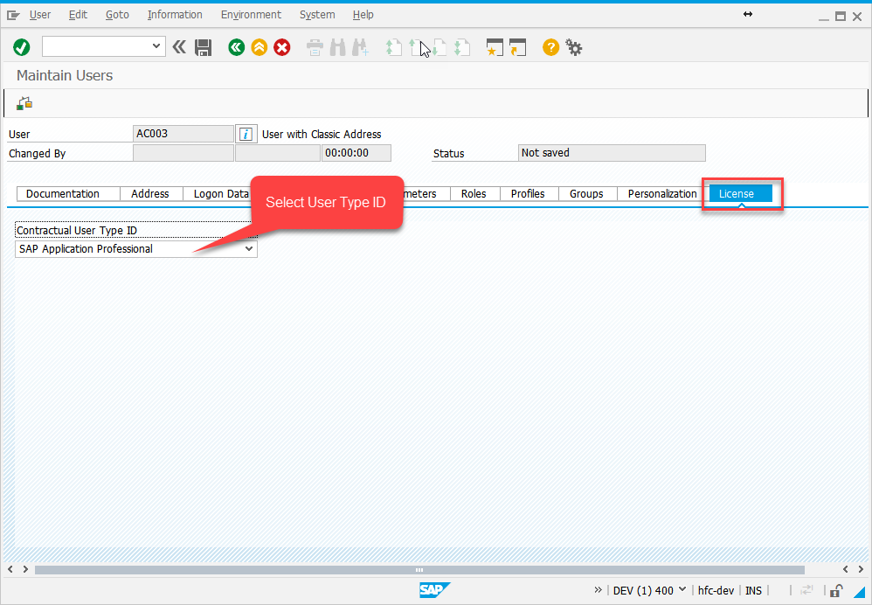
Task: Switch to the Profiles tab
Action: 528,194
